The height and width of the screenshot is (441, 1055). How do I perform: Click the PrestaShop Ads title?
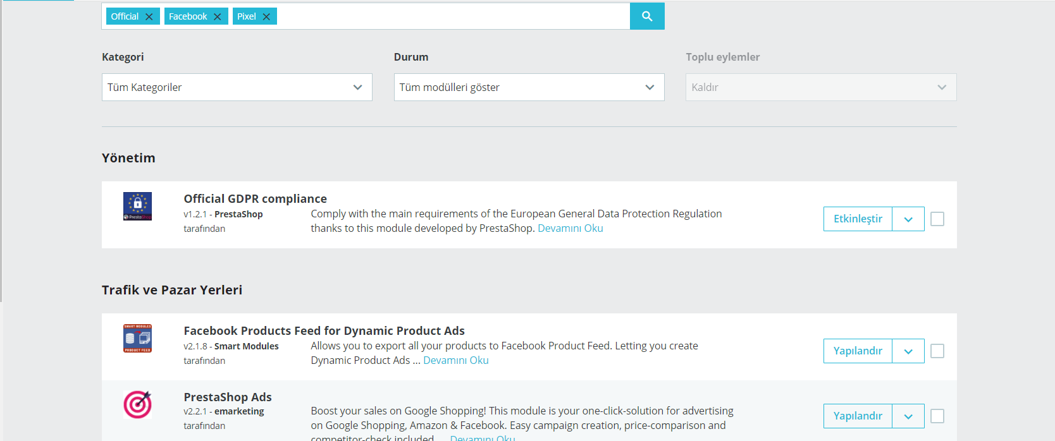coord(228,397)
